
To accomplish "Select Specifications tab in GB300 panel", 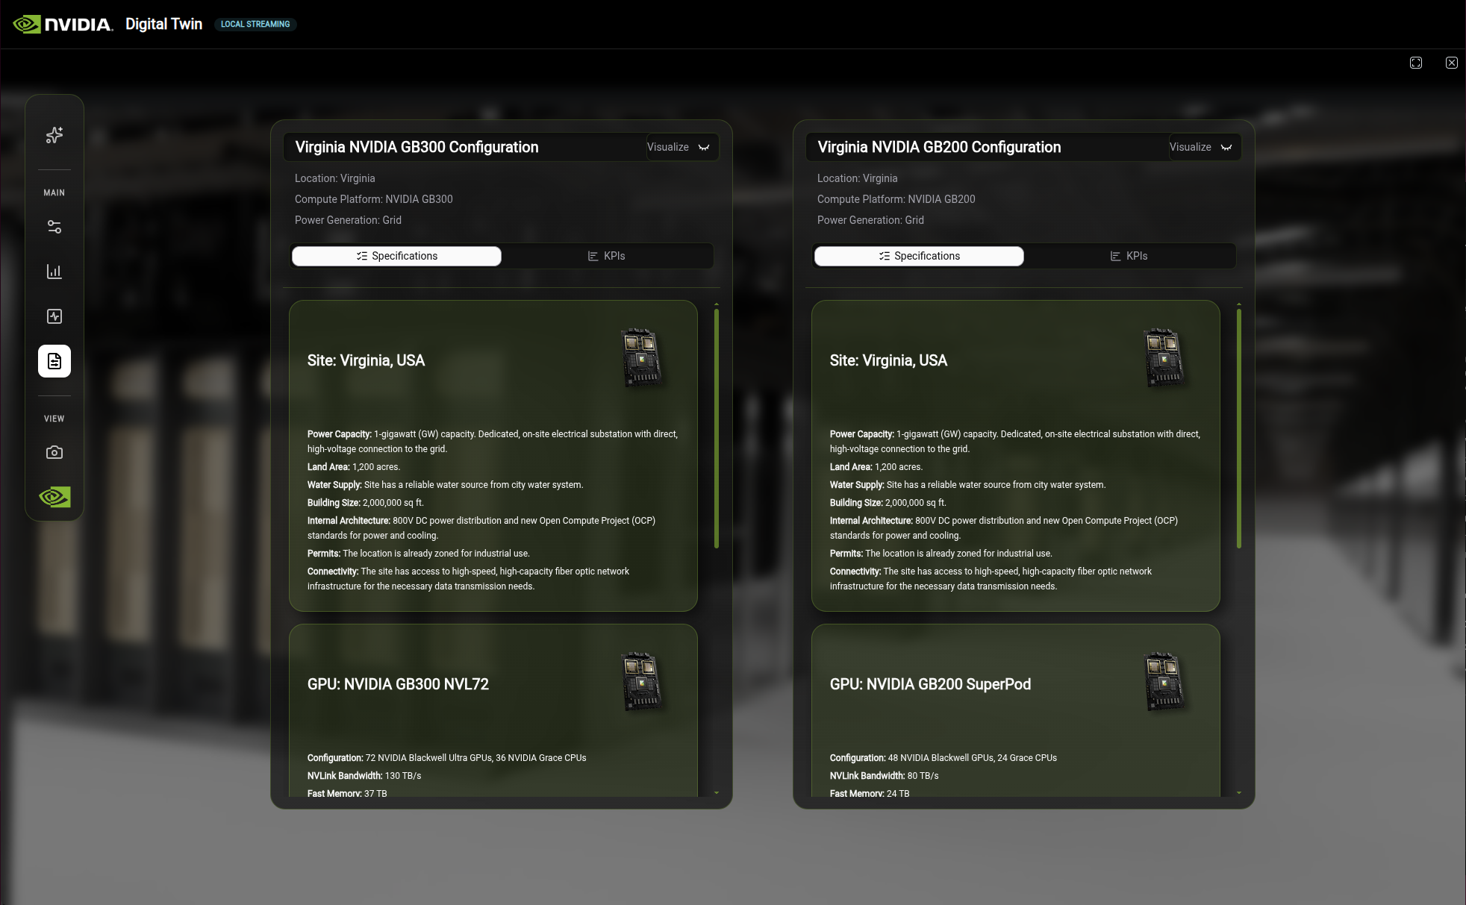I will tap(396, 256).
